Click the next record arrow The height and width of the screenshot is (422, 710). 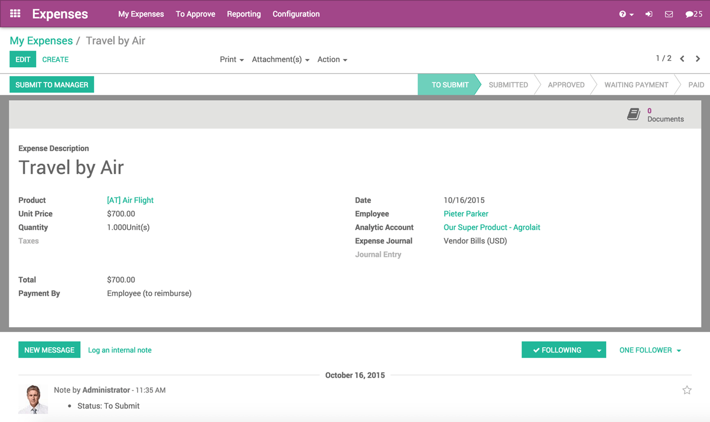click(x=698, y=58)
